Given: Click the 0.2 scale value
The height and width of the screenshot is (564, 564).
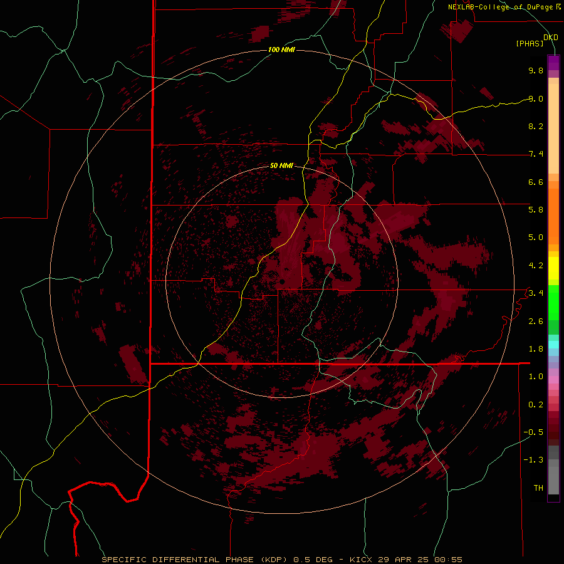Looking at the screenshot, I should tap(536, 405).
